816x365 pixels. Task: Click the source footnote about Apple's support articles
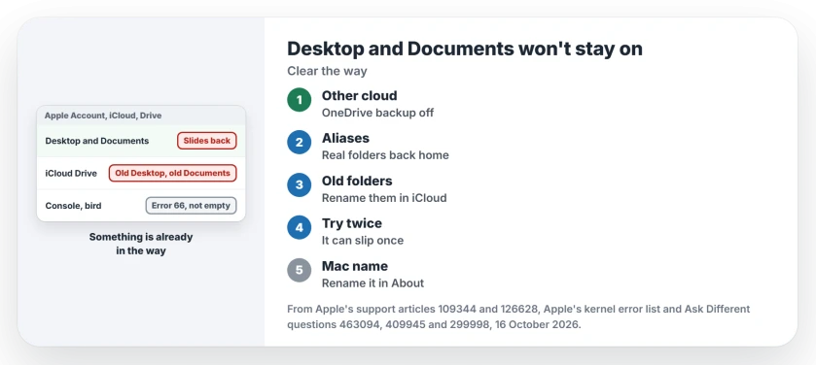click(x=518, y=316)
